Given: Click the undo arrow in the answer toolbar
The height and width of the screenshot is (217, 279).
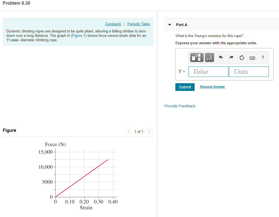Looking at the screenshot, I should (220, 57).
